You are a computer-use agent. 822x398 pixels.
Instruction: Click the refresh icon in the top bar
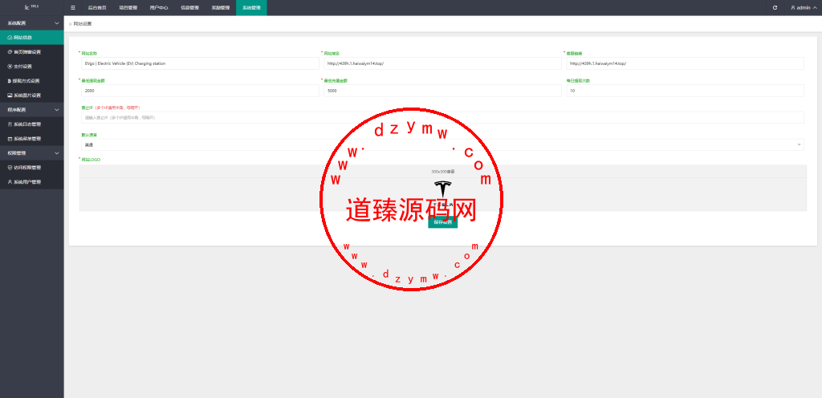tap(775, 8)
